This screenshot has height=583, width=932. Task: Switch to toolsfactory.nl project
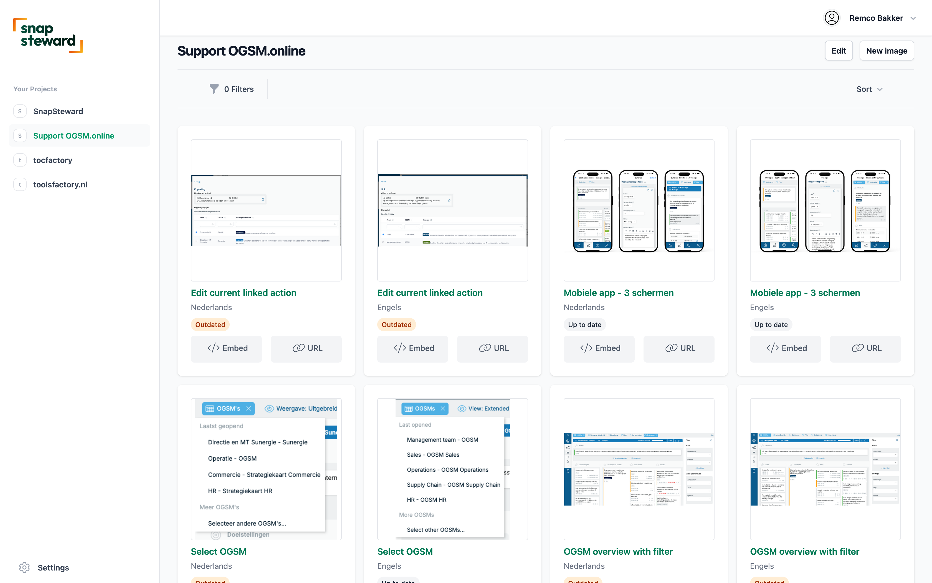[x=60, y=185]
